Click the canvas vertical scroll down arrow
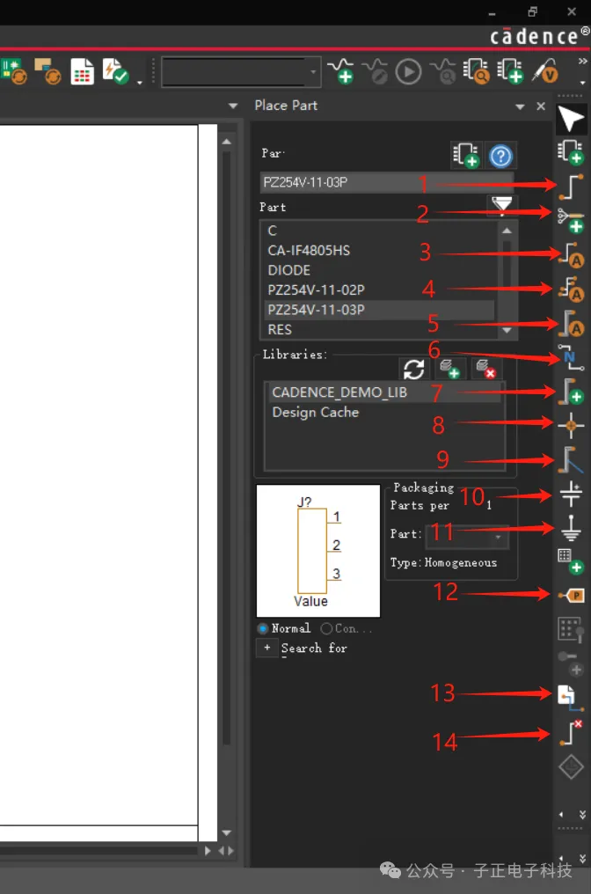This screenshot has height=894, width=591. point(227,832)
